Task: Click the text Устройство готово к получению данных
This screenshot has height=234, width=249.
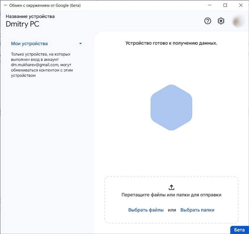Action: [x=171, y=43]
